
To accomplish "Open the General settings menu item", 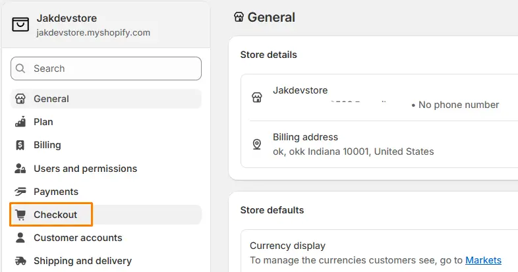I will [x=106, y=99].
